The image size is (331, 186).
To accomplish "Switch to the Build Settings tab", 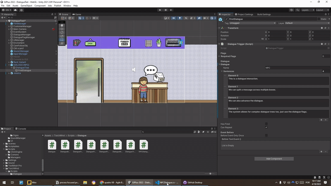I will coord(264,14).
